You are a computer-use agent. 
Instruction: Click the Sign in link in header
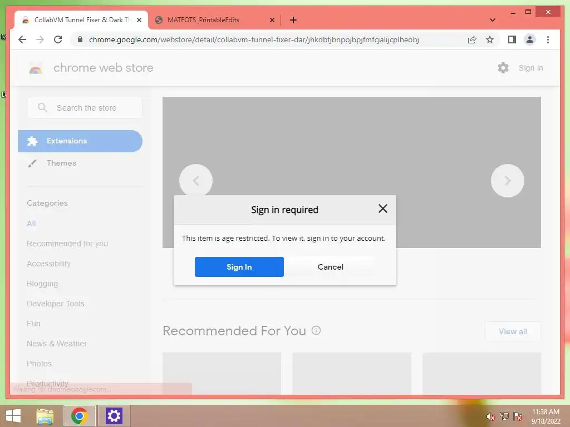(x=530, y=68)
